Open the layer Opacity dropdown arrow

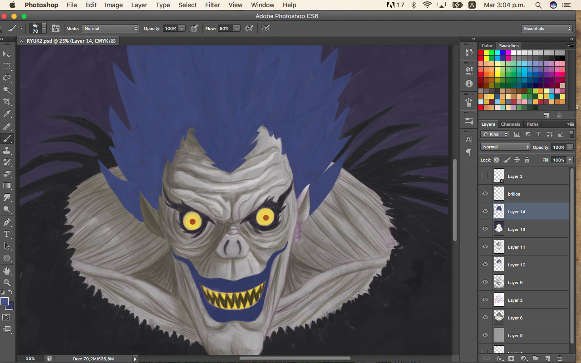(570, 147)
